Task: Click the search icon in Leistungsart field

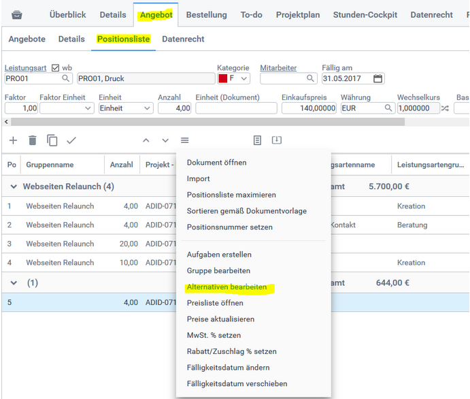Action: 67,78
